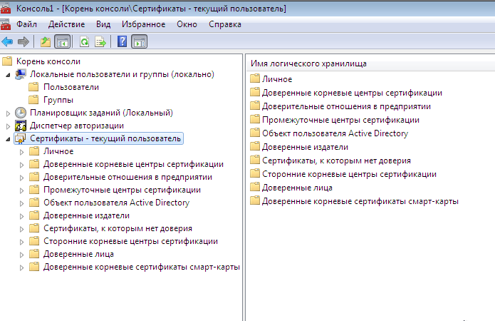Select Сторонние корневые центры сертификации in right pane
The width and height of the screenshot is (495, 321).
[349, 174]
